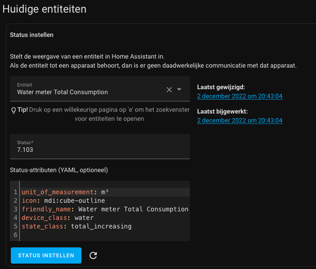Click into the Status field showing 7.103
316x269 pixels.
100,146
